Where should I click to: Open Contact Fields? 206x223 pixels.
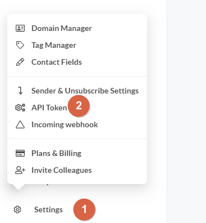point(57,62)
